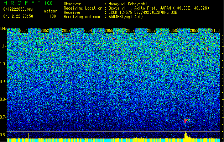Click the meteor count value 136
Viewport: 224px width, 142px height.
[53, 16]
